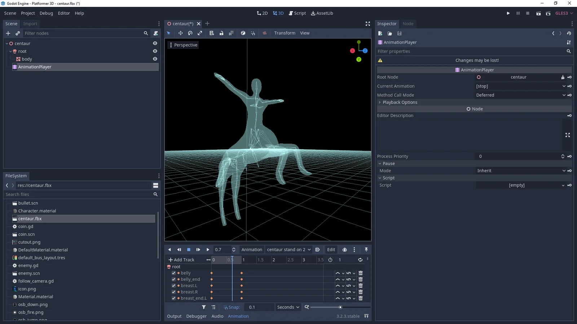Lock the selected node from movement
This screenshot has height=324, width=577.
221,33
